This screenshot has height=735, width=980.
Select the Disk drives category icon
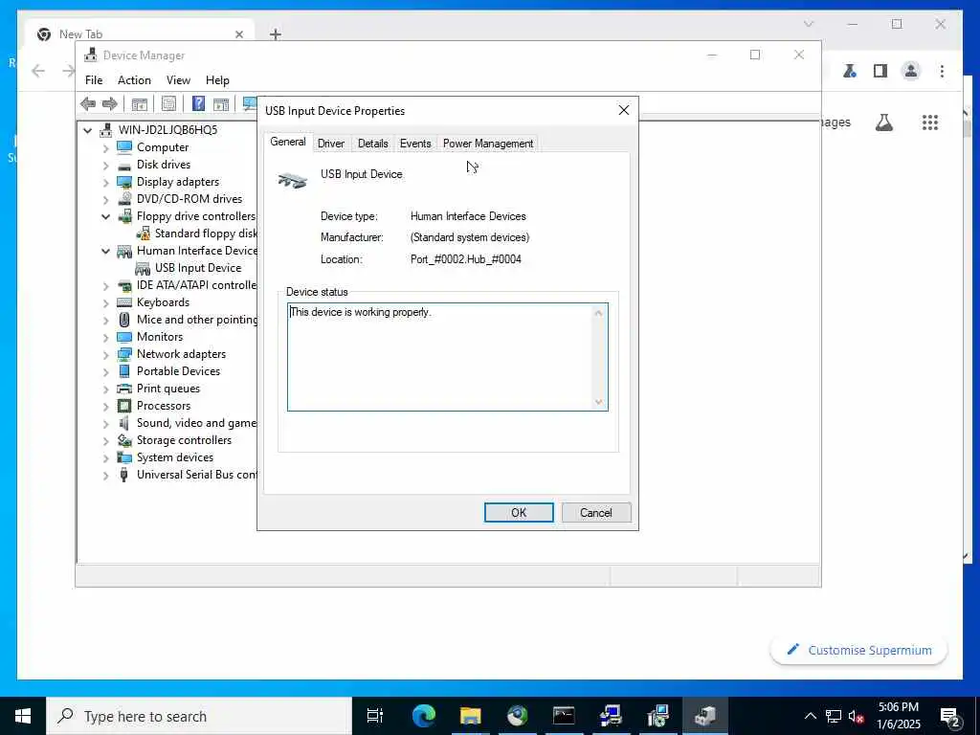(124, 165)
